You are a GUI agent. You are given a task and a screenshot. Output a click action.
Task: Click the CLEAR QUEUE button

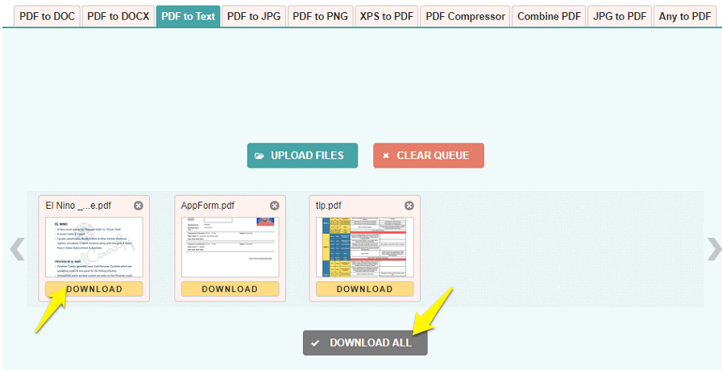coord(428,156)
